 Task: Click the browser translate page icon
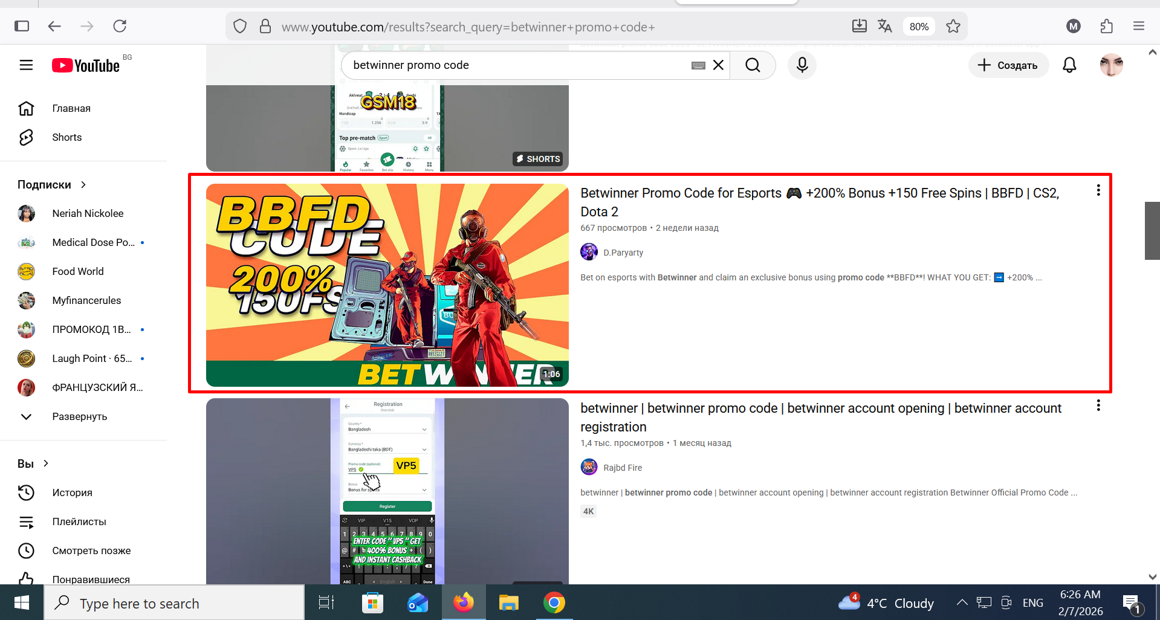(885, 26)
